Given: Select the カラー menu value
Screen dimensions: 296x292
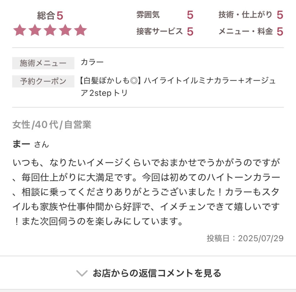Looking at the screenshot, I should 92,62.
